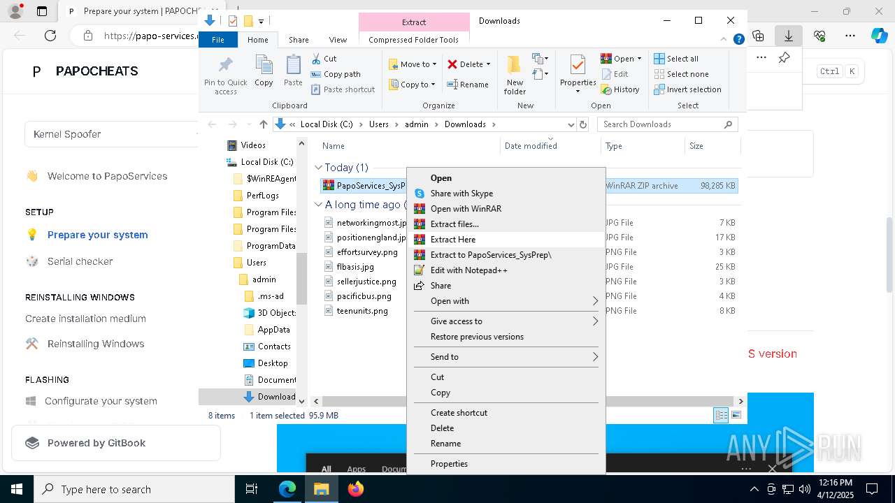Click Explorer Help question mark icon
895x503 pixels.
(x=738, y=40)
